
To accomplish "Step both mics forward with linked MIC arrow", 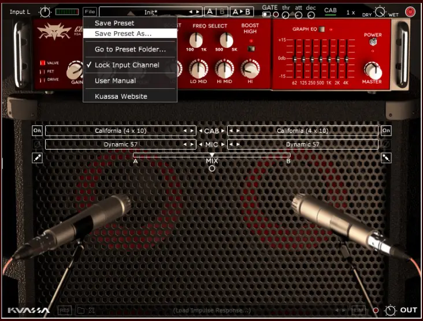I will [223, 144].
